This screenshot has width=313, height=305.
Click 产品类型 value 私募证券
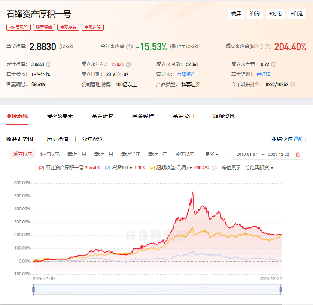191,84
